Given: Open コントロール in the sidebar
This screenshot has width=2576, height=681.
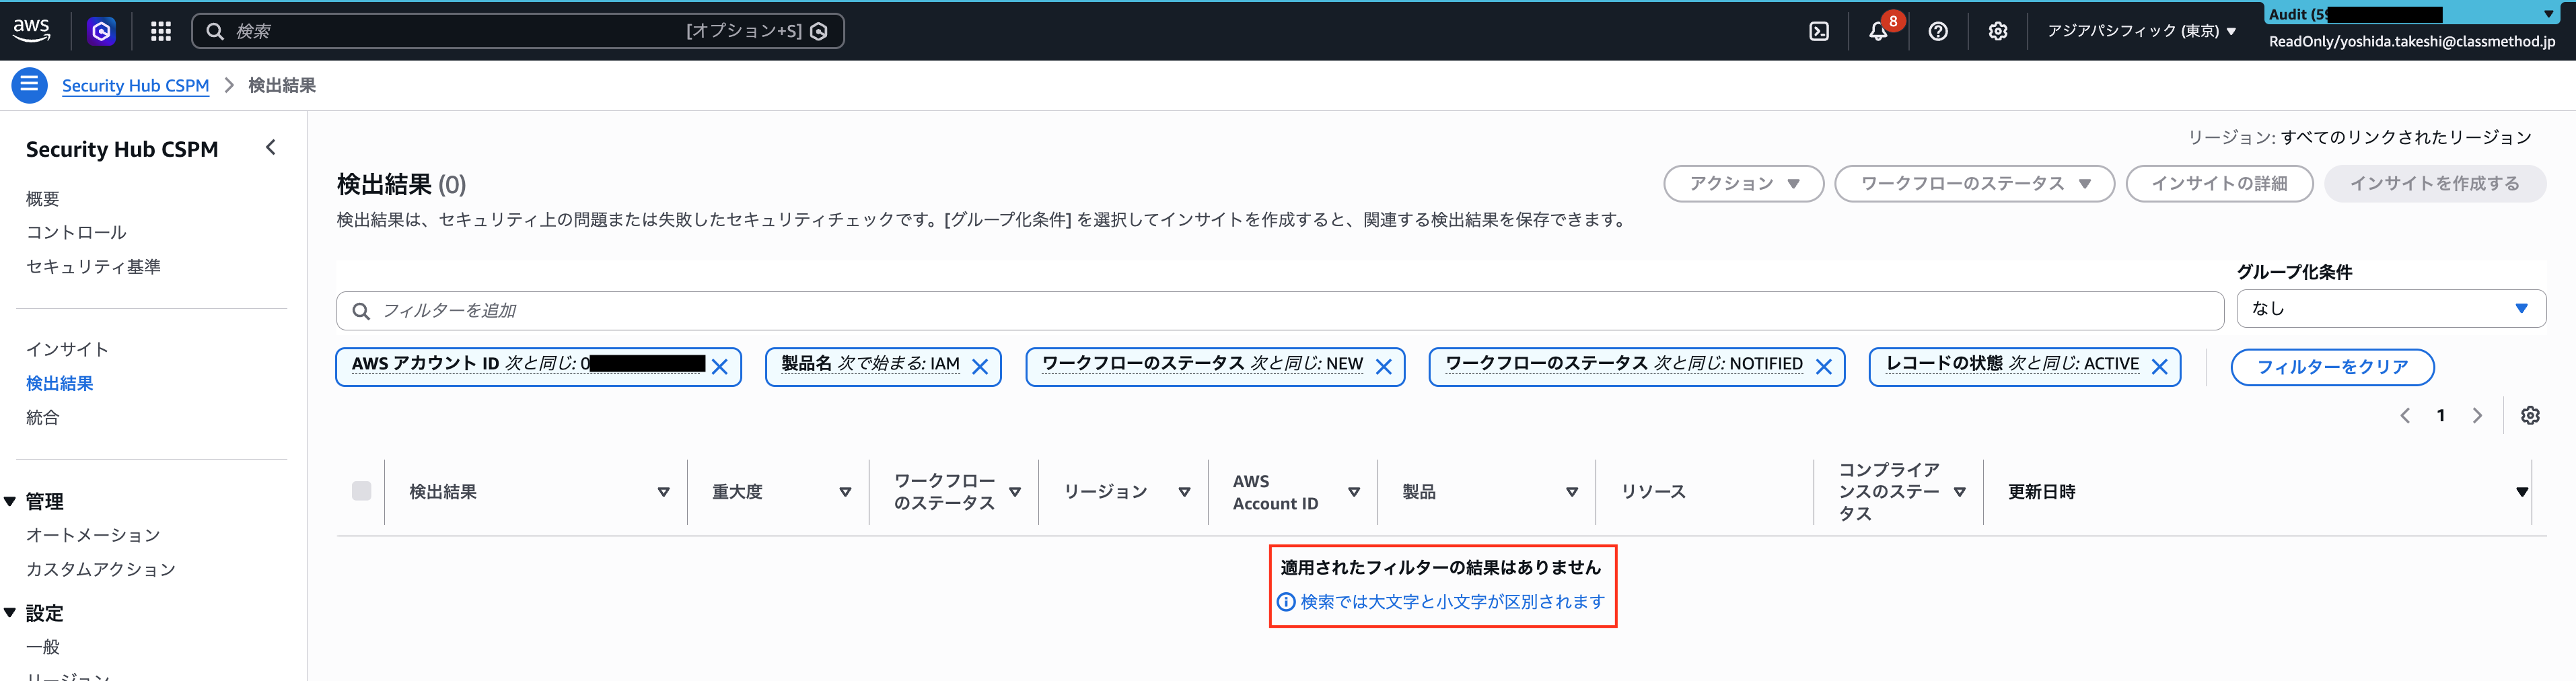Looking at the screenshot, I should tap(76, 233).
